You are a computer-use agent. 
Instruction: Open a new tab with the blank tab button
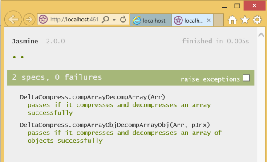click(218, 21)
